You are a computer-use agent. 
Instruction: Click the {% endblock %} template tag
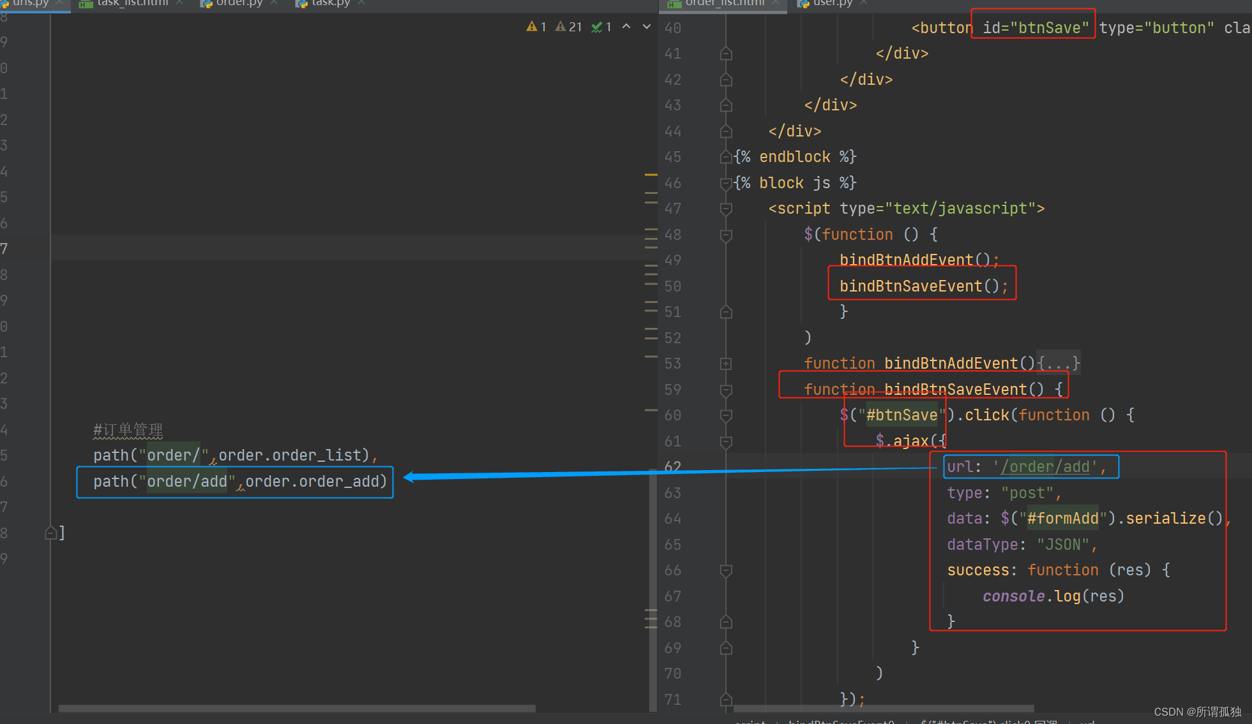click(795, 157)
